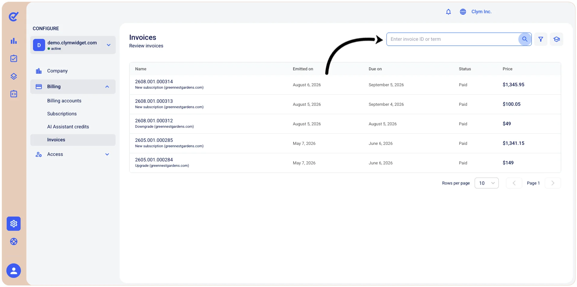The height and width of the screenshot is (287, 577).
Task: Open the code clipboard sidebar icon
Action: coord(14,94)
